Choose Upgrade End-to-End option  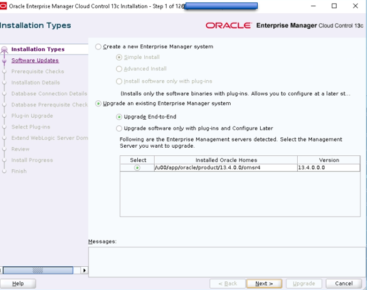[119, 117]
